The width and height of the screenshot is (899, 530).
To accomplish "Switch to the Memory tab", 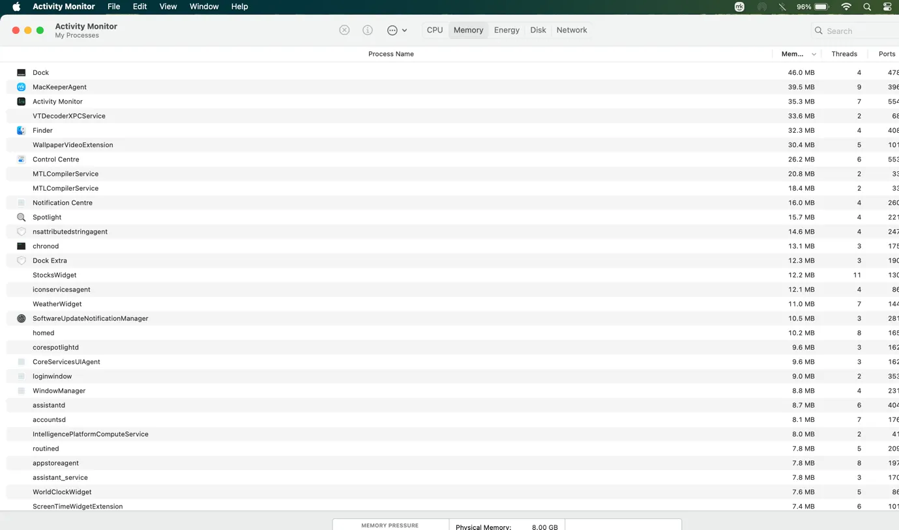I will click(468, 30).
